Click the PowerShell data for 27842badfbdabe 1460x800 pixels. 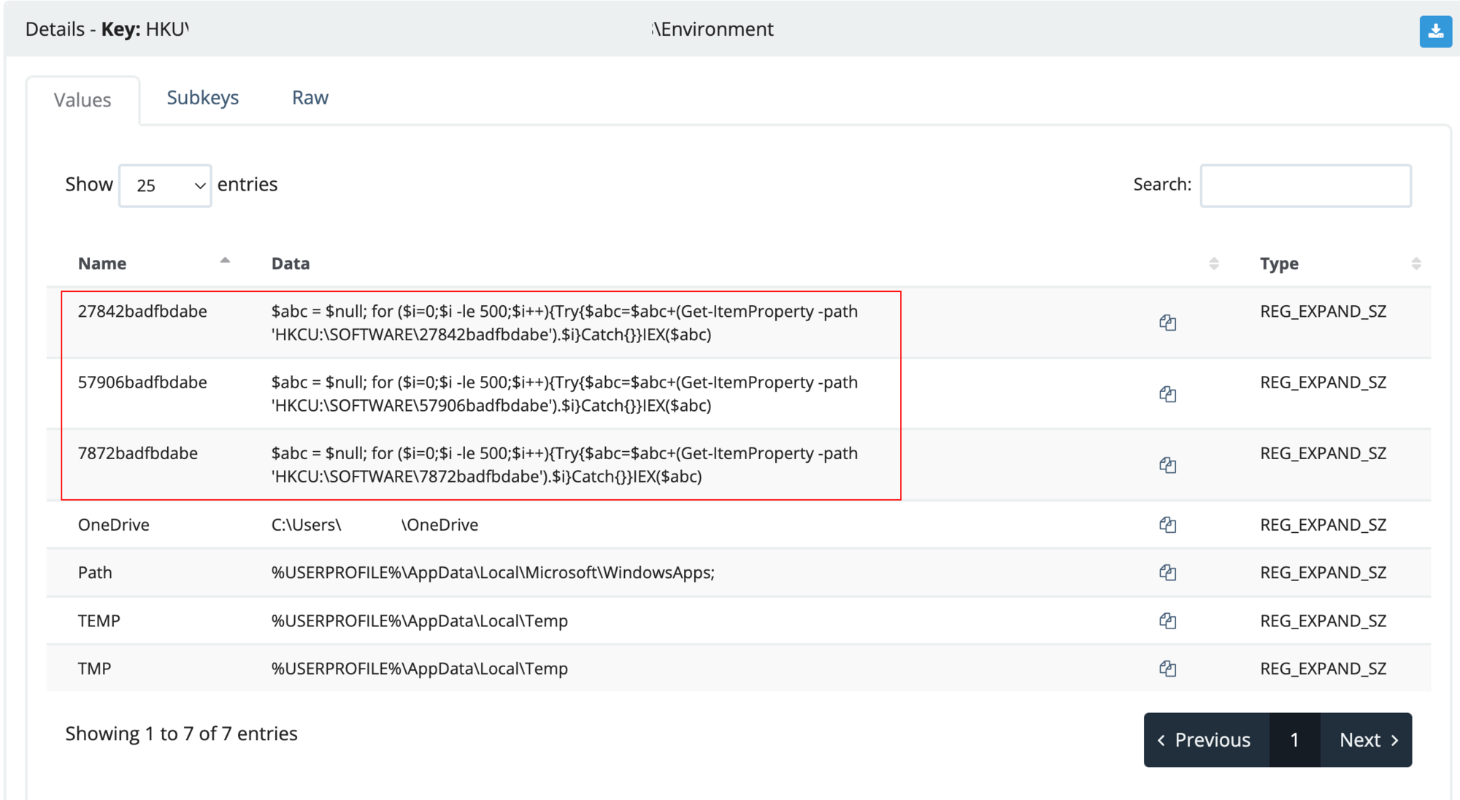tap(564, 323)
